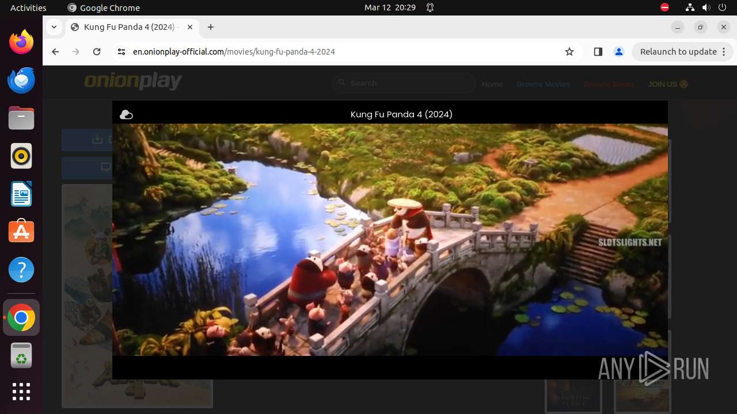This screenshot has width=737, height=414.
Task: Open Activities overview
Action: click(28, 7)
